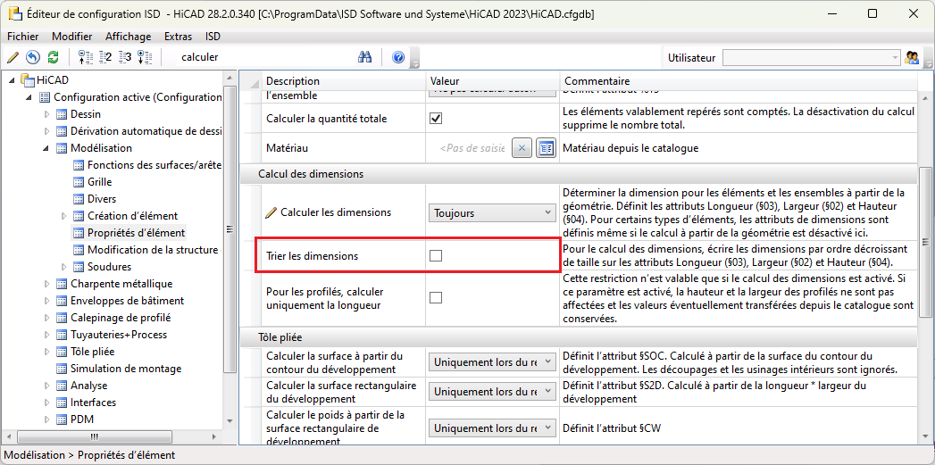Click the tree panel vertical scrollbar thumb
Image resolution: width=935 pixels, height=465 pixels.
pyautogui.click(x=229, y=230)
